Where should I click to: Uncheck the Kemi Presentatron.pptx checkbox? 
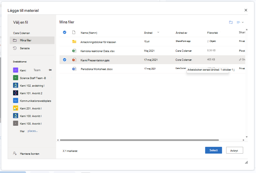click(x=65, y=60)
